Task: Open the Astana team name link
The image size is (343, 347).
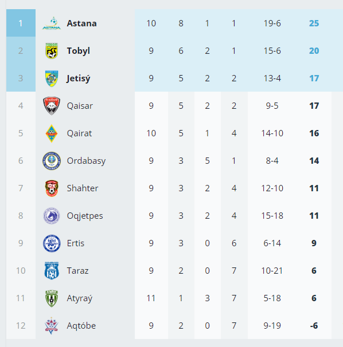Action: coord(82,23)
